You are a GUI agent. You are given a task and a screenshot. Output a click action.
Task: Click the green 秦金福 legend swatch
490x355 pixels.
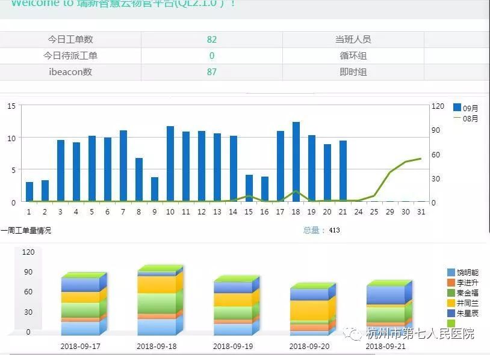point(451,293)
